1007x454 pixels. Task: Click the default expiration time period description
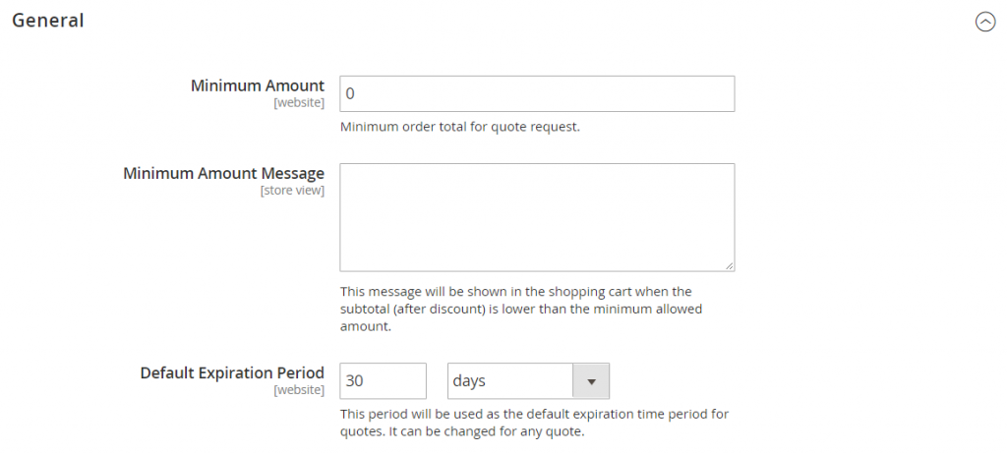point(534,423)
